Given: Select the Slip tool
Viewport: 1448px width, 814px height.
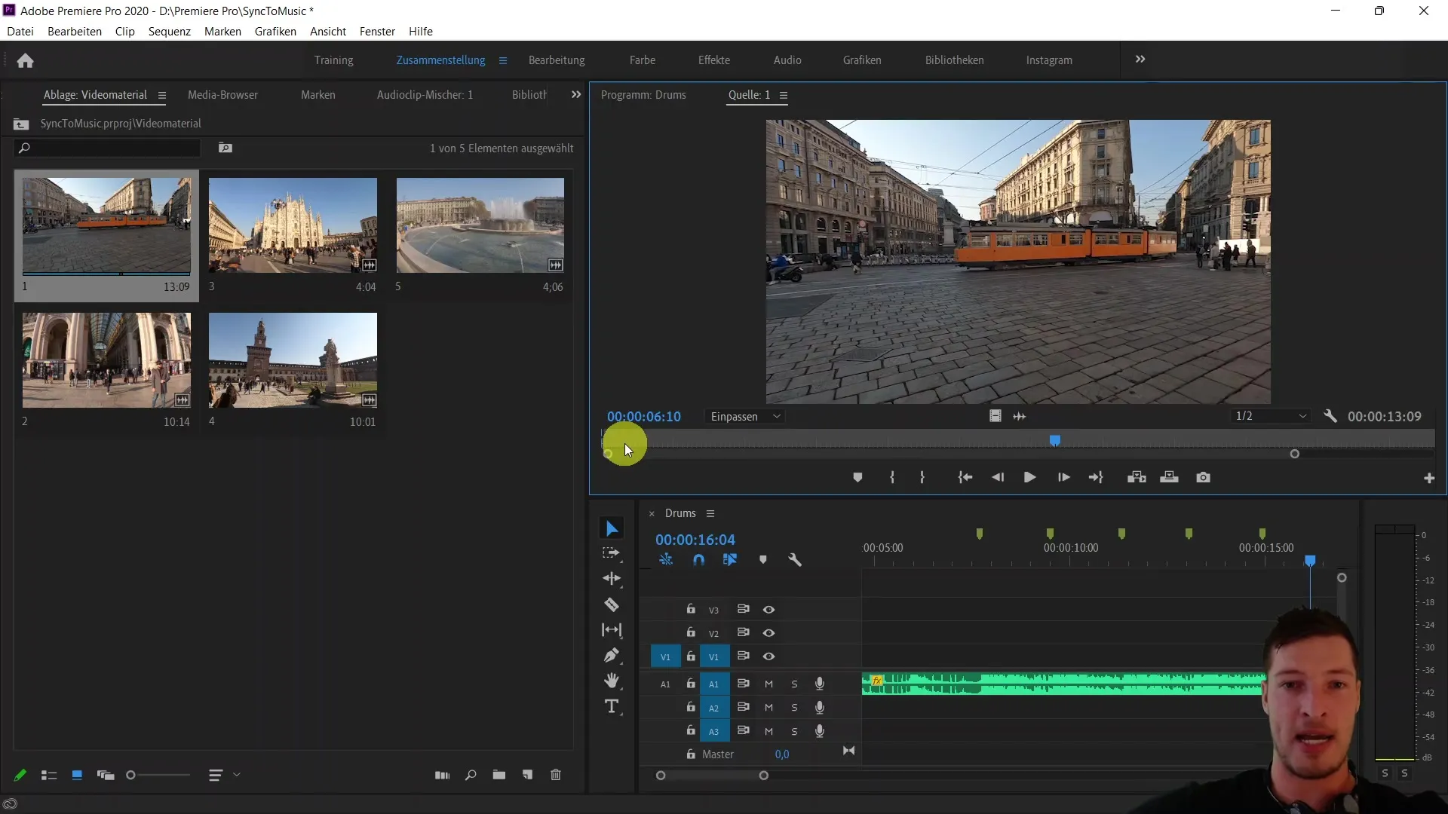Looking at the screenshot, I should 612,630.
